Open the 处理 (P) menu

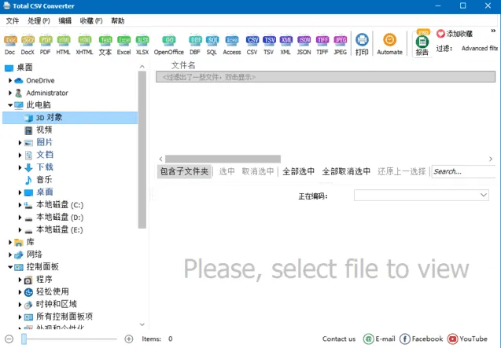click(x=39, y=20)
